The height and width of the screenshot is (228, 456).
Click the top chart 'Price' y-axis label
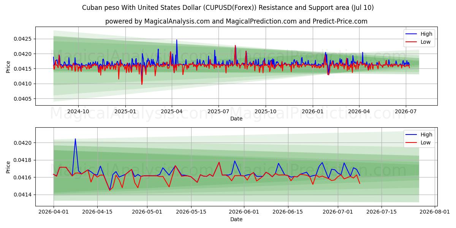8,66
